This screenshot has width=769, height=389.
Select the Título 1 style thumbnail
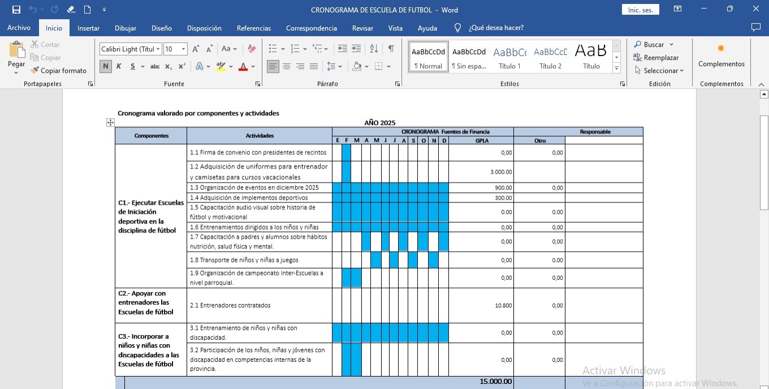click(x=509, y=57)
